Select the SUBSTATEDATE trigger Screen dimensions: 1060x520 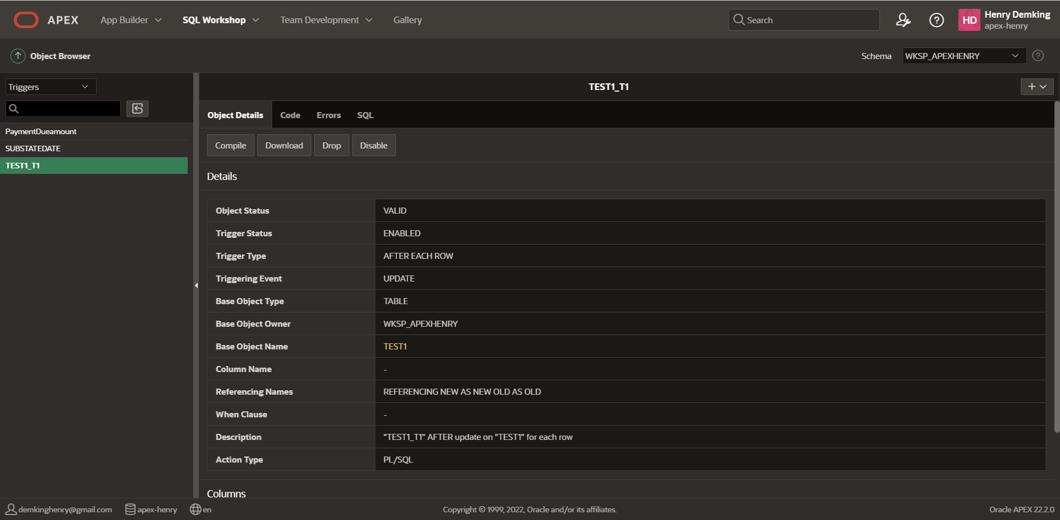(94, 148)
